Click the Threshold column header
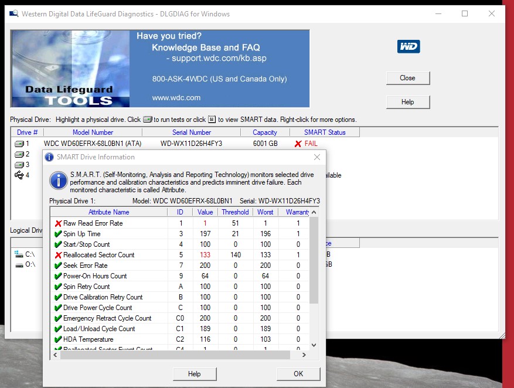514x388 pixels. click(x=235, y=212)
